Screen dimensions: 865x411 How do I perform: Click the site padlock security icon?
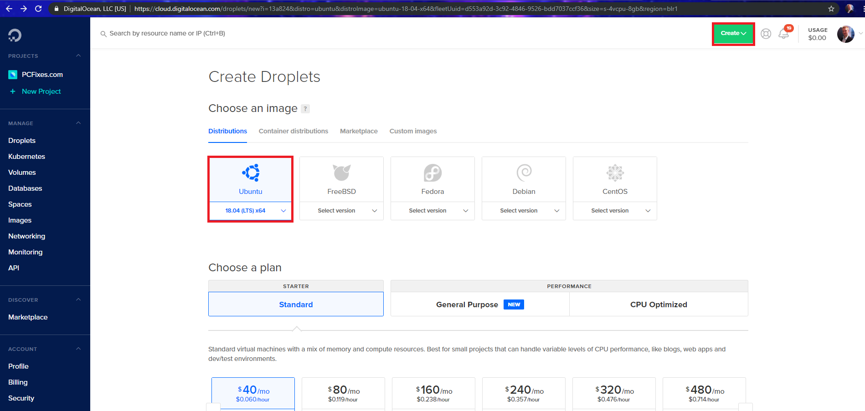pyautogui.click(x=57, y=9)
